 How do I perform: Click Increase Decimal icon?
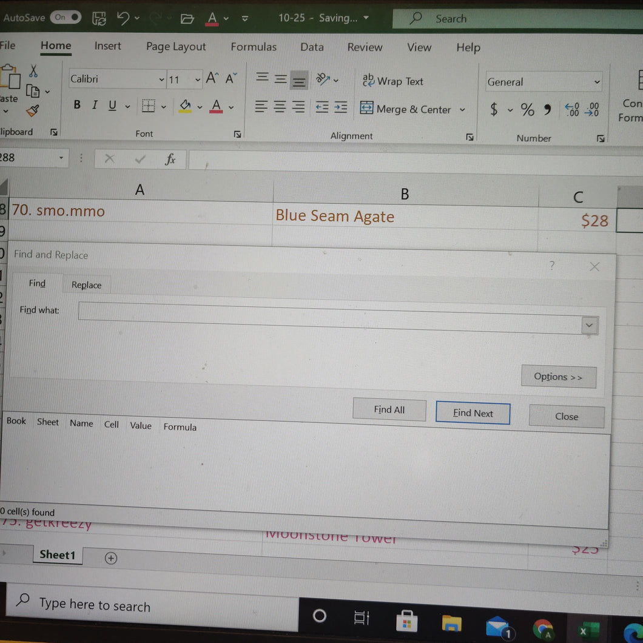(x=572, y=110)
